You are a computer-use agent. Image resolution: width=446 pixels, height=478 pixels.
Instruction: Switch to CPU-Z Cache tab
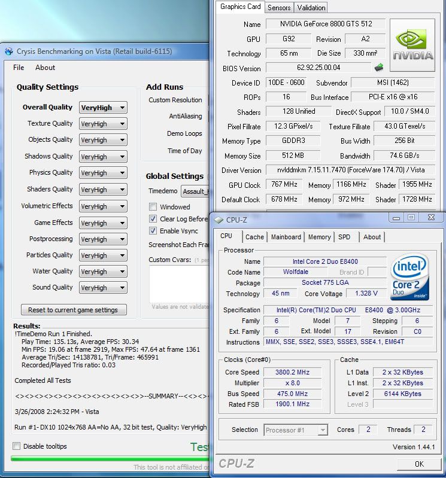tap(254, 237)
